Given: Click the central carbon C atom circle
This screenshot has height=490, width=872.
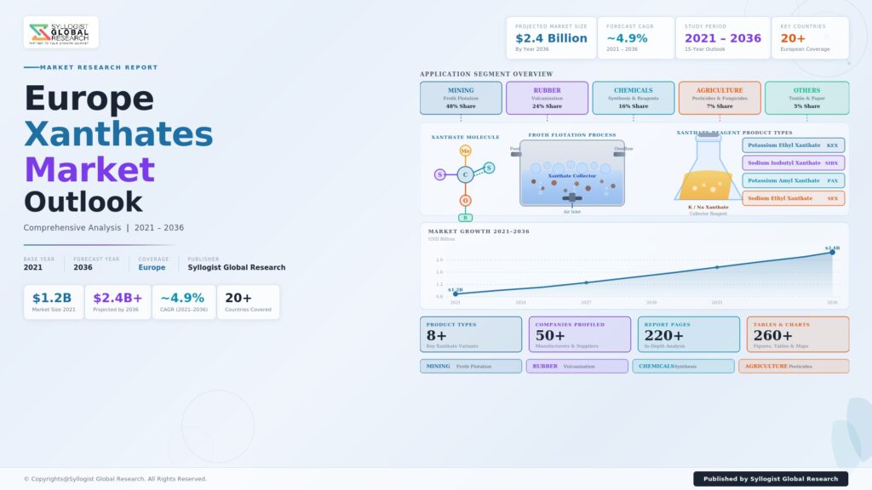Looking at the screenshot, I should point(465,174).
